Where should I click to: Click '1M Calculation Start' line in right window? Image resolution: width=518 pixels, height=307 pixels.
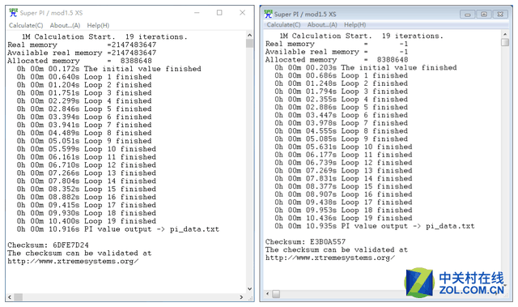point(361,36)
